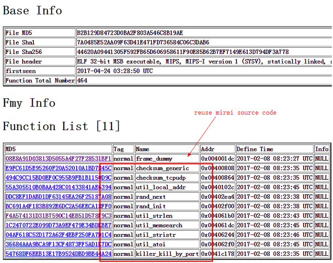Open the MD5 link for checksum_generic
The image size is (333, 263).
pyautogui.click(x=58, y=168)
